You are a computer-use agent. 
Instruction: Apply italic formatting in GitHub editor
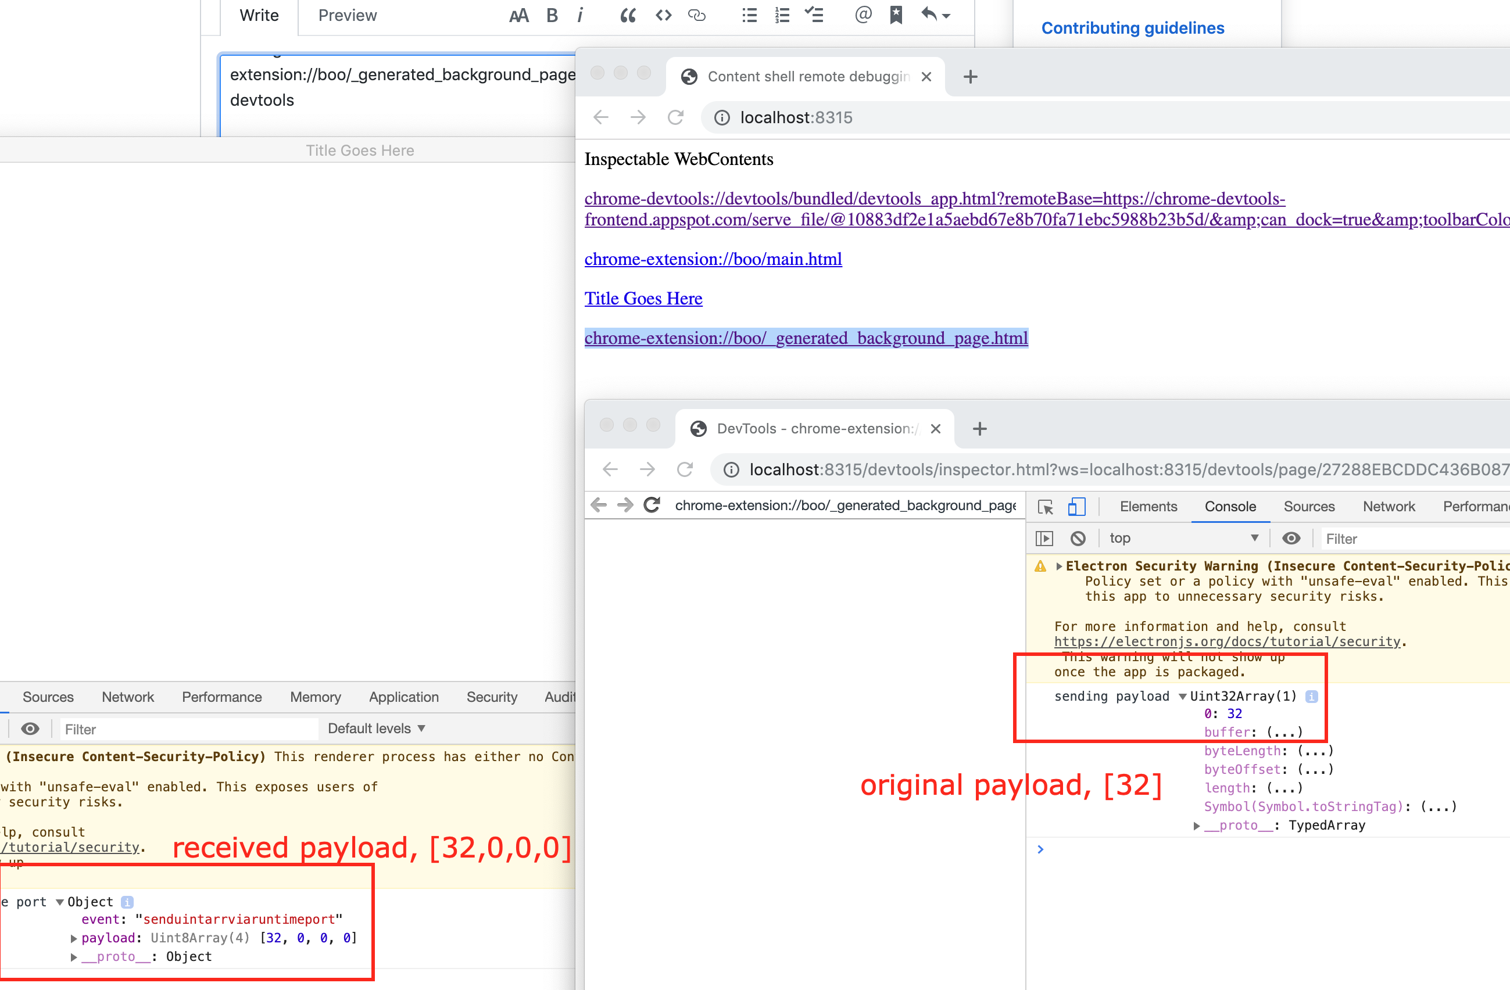580,15
